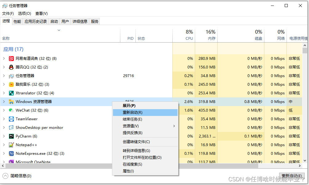
Task: Choose 展开(P) in context menu
Action: coord(145,106)
